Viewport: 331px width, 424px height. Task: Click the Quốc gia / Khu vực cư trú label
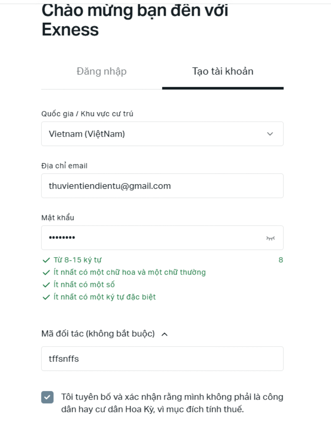[87, 114]
